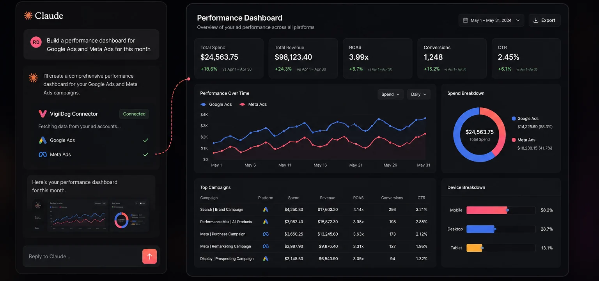Click the Meta Ads checkmark
The width and height of the screenshot is (599, 281).
pos(145,155)
